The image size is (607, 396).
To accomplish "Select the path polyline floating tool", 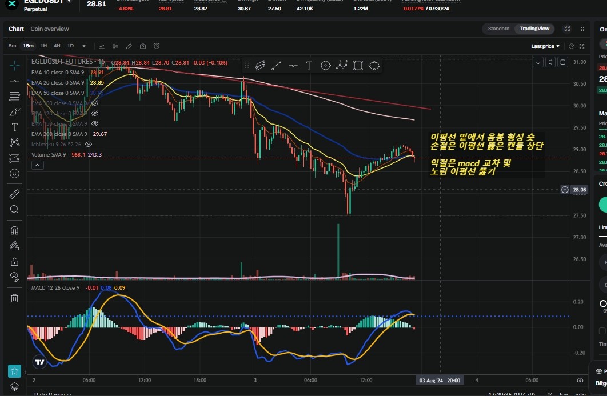I will (341, 65).
